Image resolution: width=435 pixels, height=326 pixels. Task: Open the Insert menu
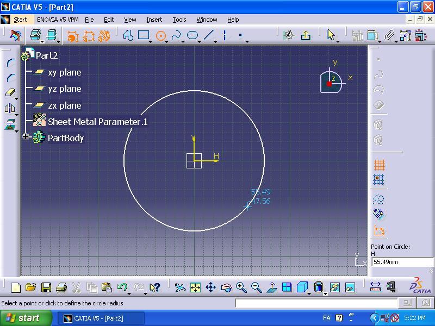(154, 20)
